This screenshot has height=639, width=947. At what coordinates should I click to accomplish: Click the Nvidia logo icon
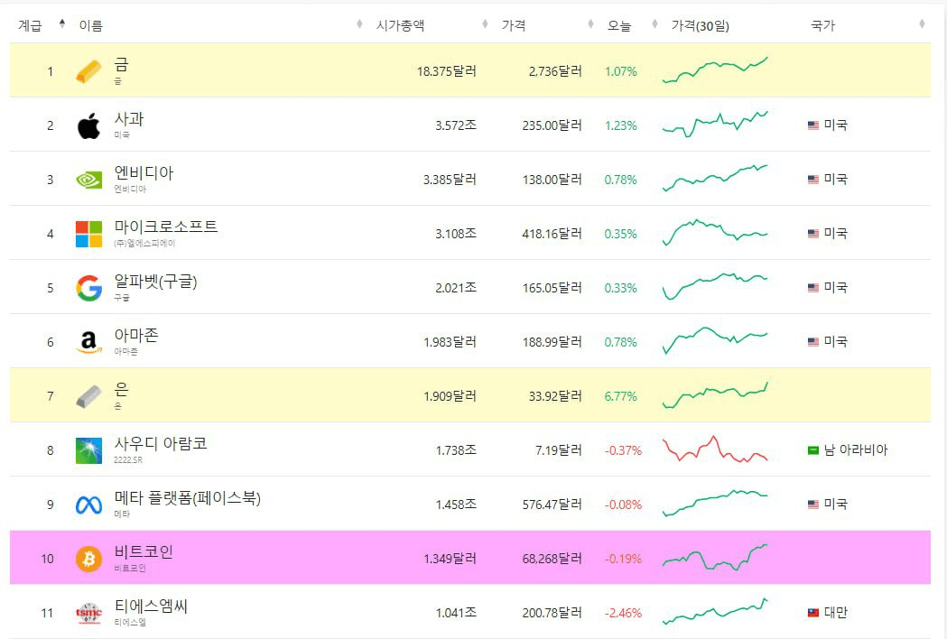(x=88, y=180)
